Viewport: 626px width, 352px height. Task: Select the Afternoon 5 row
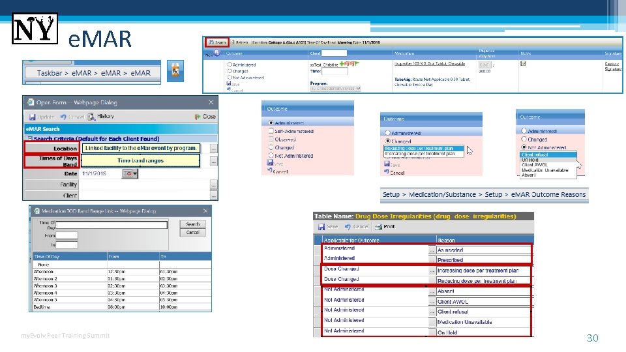point(122,300)
